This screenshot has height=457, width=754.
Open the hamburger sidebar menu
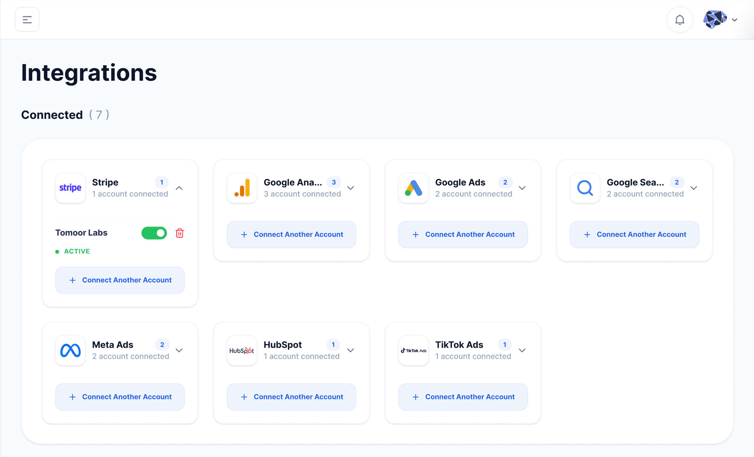pyautogui.click(x=27, y=20)
